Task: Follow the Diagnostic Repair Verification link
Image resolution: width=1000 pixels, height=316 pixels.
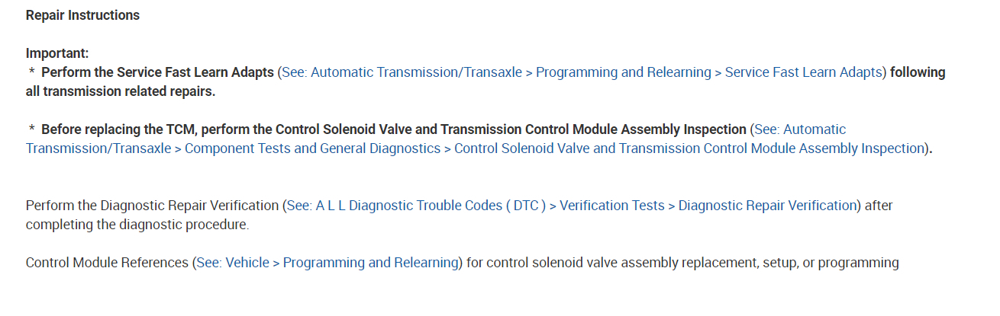Action: click(x=767, y=206)
